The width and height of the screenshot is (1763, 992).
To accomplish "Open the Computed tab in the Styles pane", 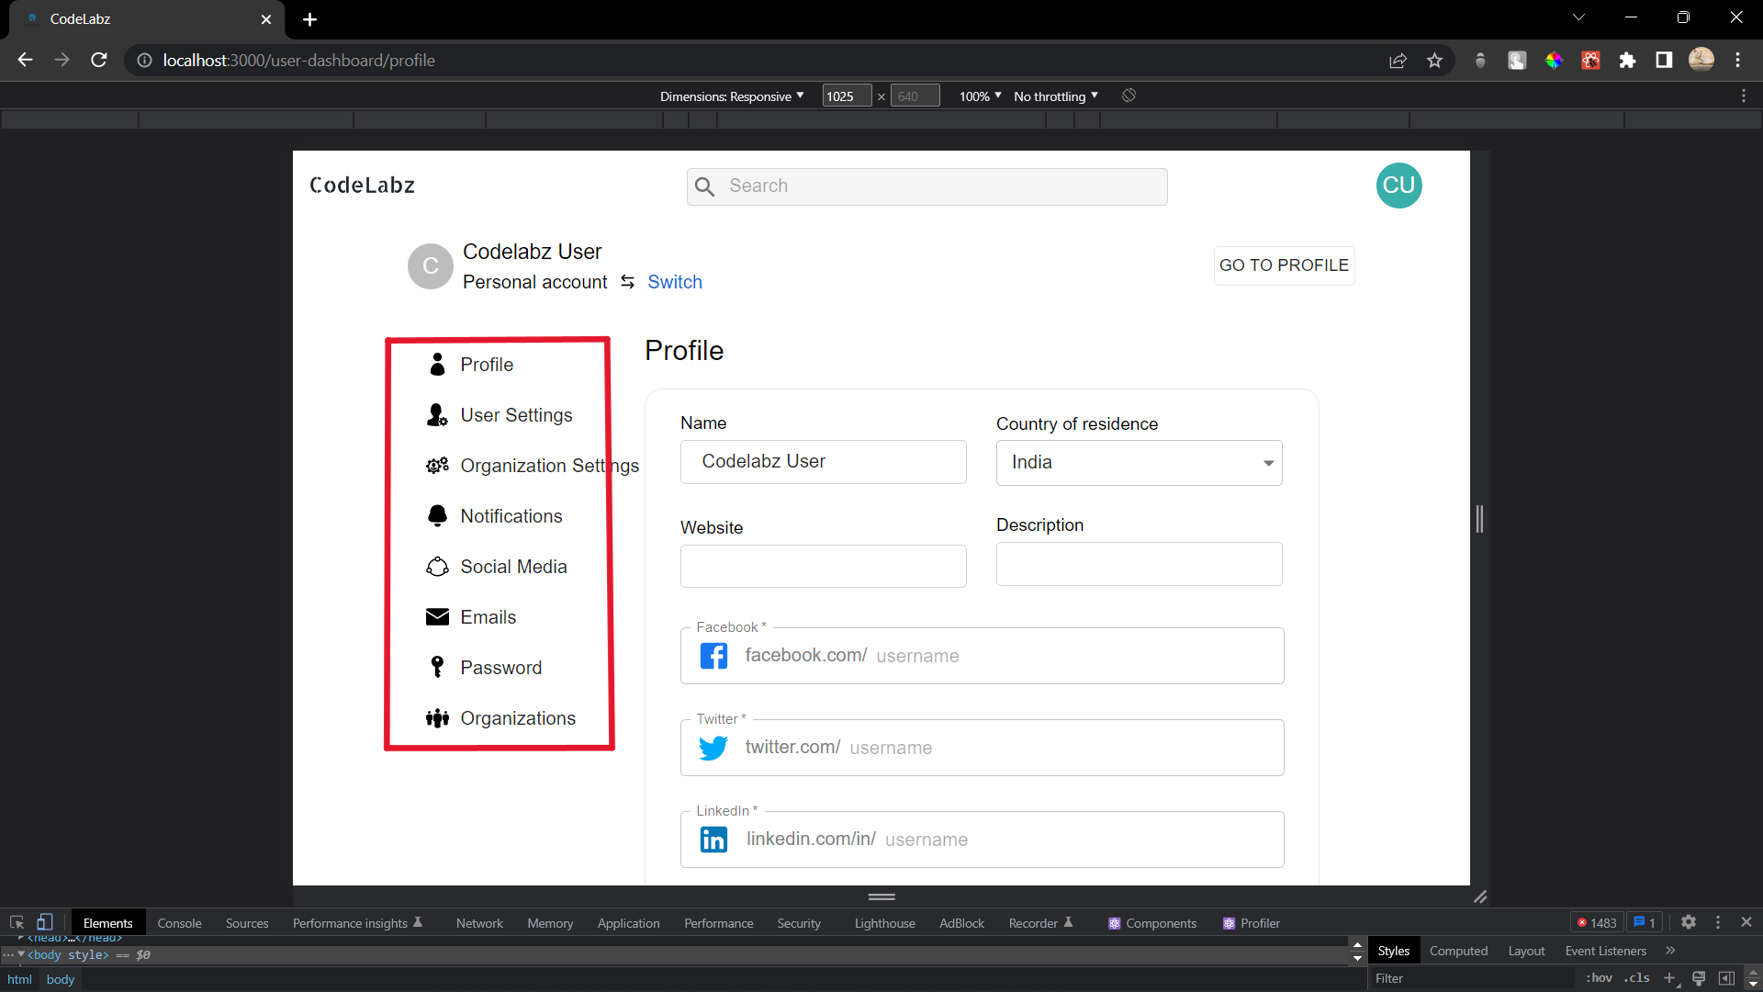I will (x=1458, y=951).
